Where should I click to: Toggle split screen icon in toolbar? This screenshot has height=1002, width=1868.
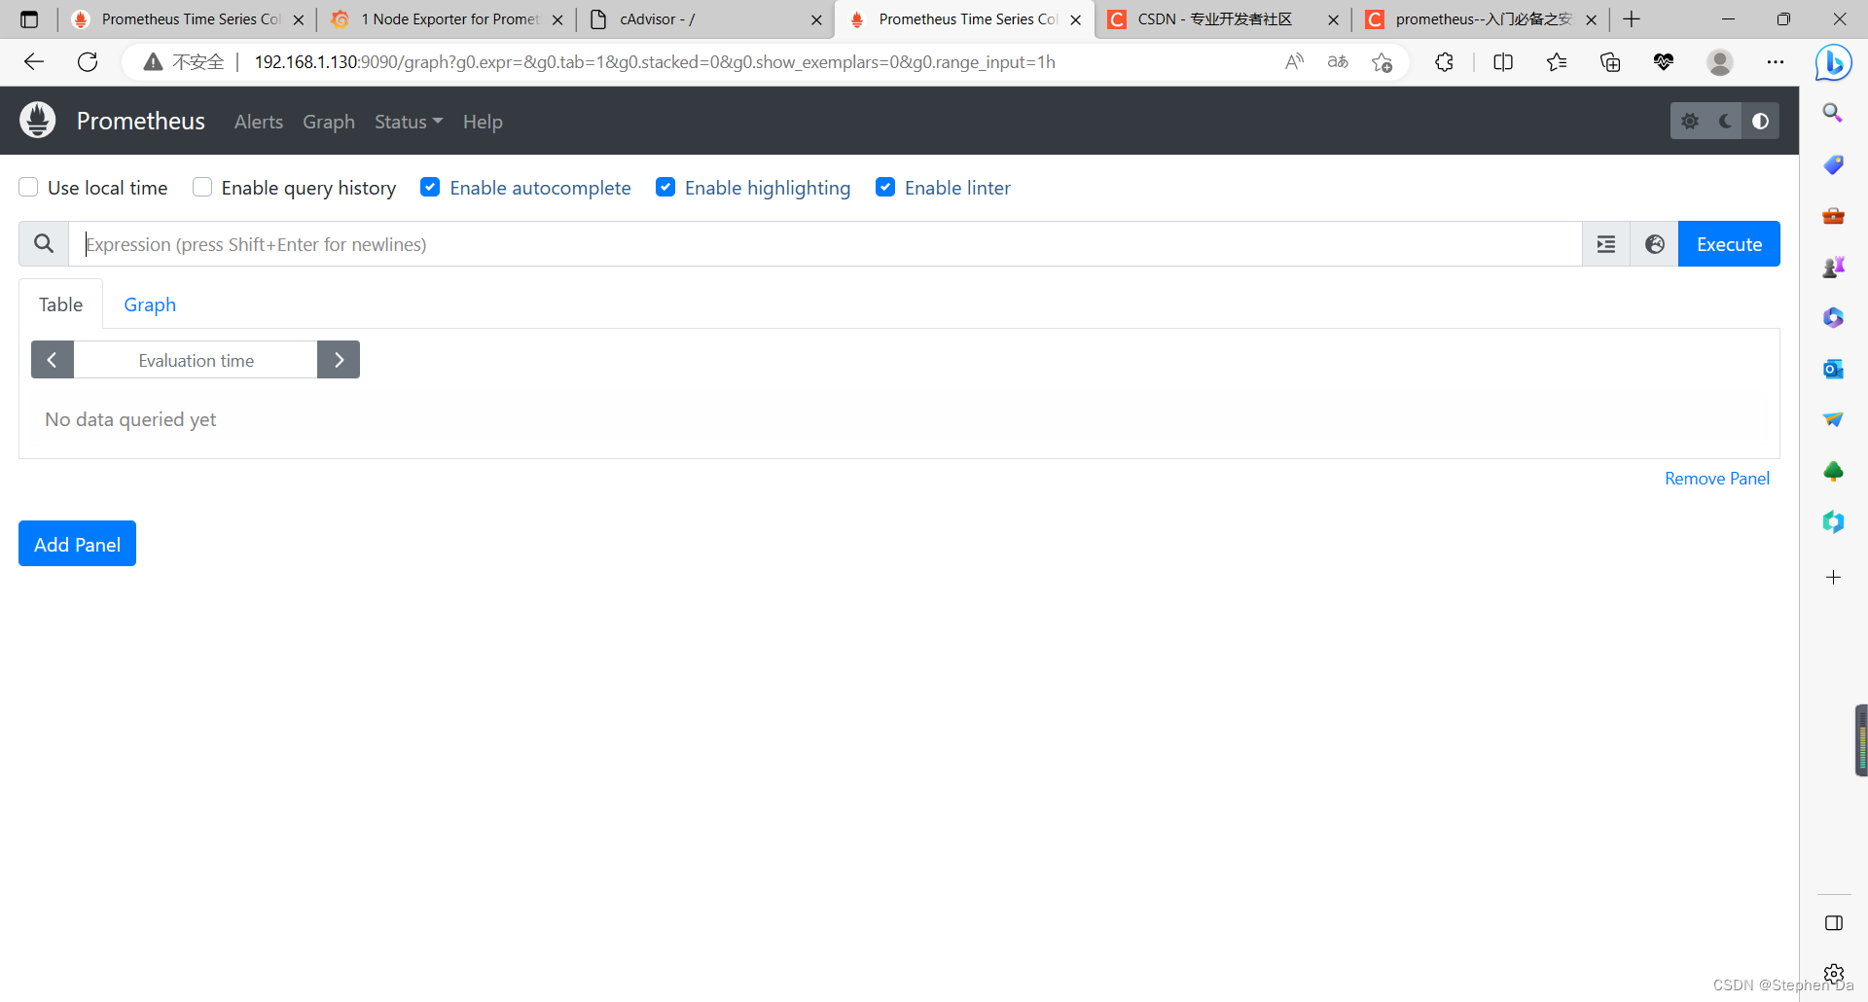[x=1503, y=62]
